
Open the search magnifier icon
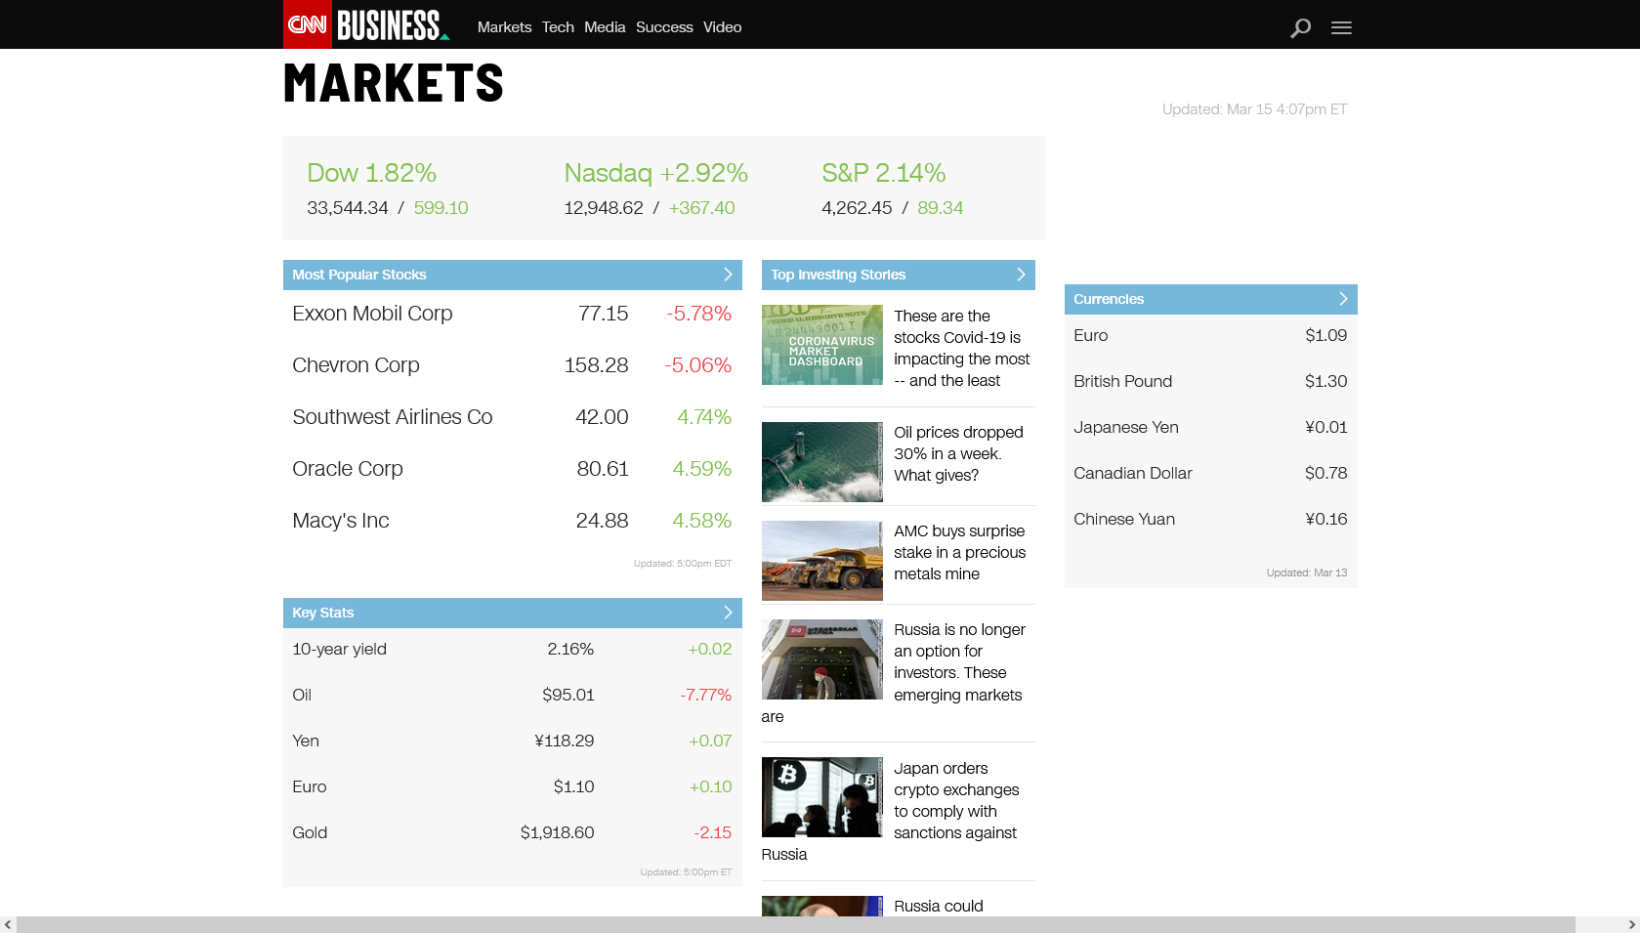[1300, 28]
